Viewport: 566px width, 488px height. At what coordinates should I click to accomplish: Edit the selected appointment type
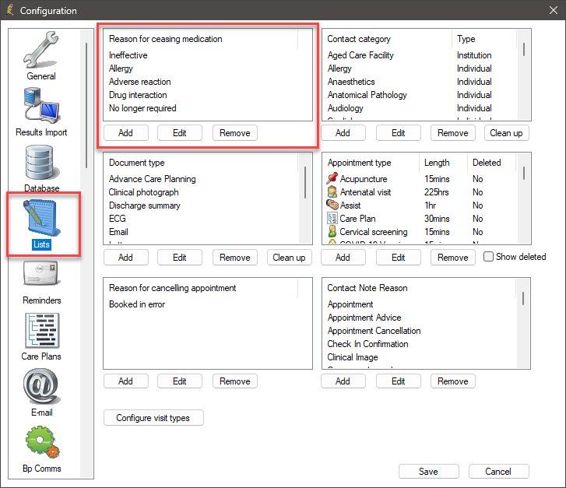(x=398, y=258)
